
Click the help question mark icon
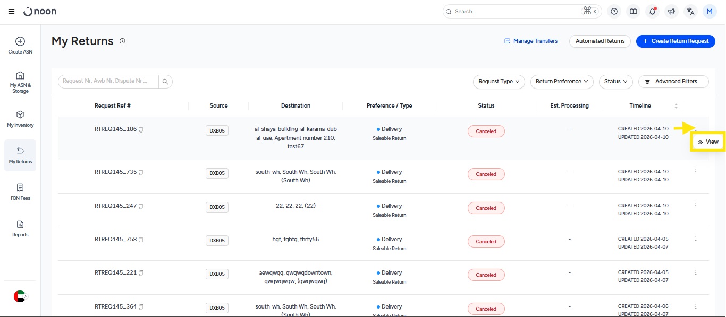(x=614, y=11)
